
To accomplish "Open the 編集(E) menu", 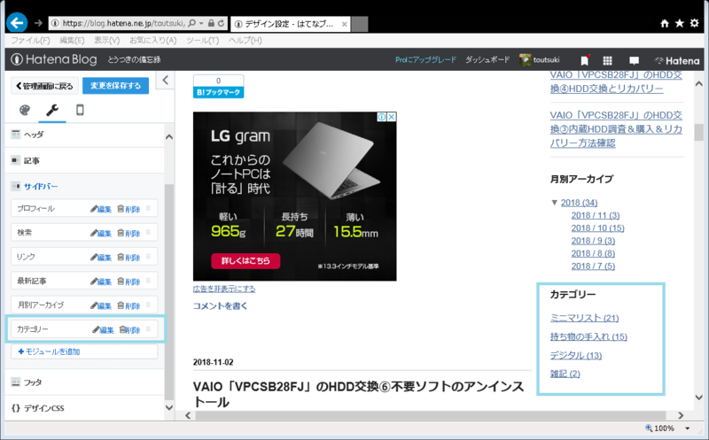I will pos(72,40).
